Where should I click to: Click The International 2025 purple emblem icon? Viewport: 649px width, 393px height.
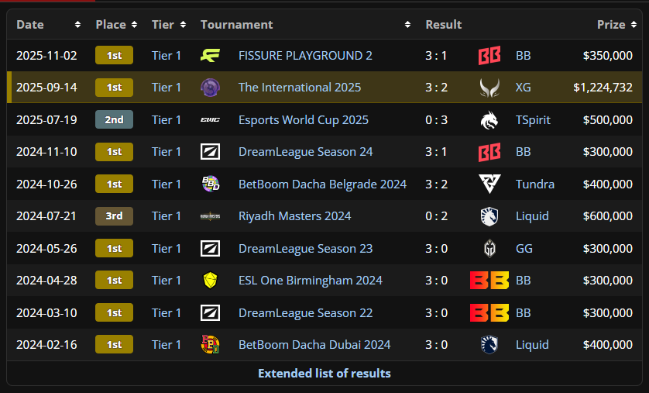210,88
